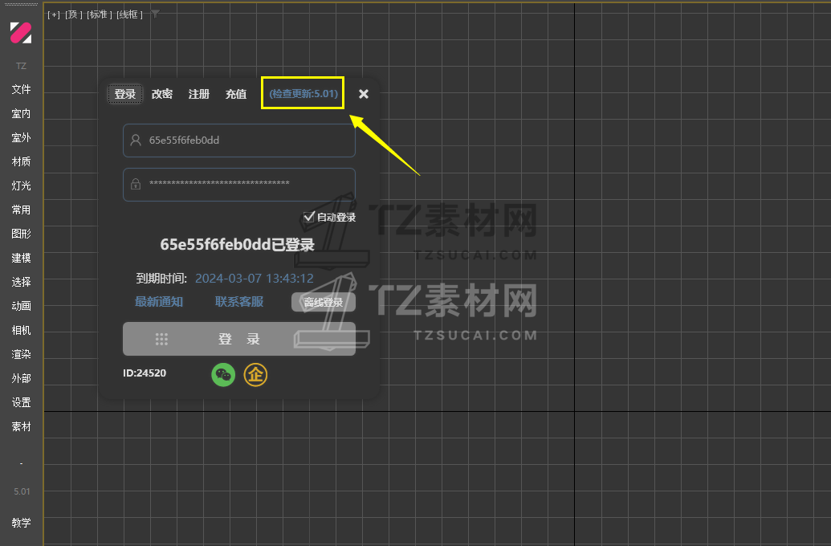Click the [+] viewport menu label

[x=54, y=14]
